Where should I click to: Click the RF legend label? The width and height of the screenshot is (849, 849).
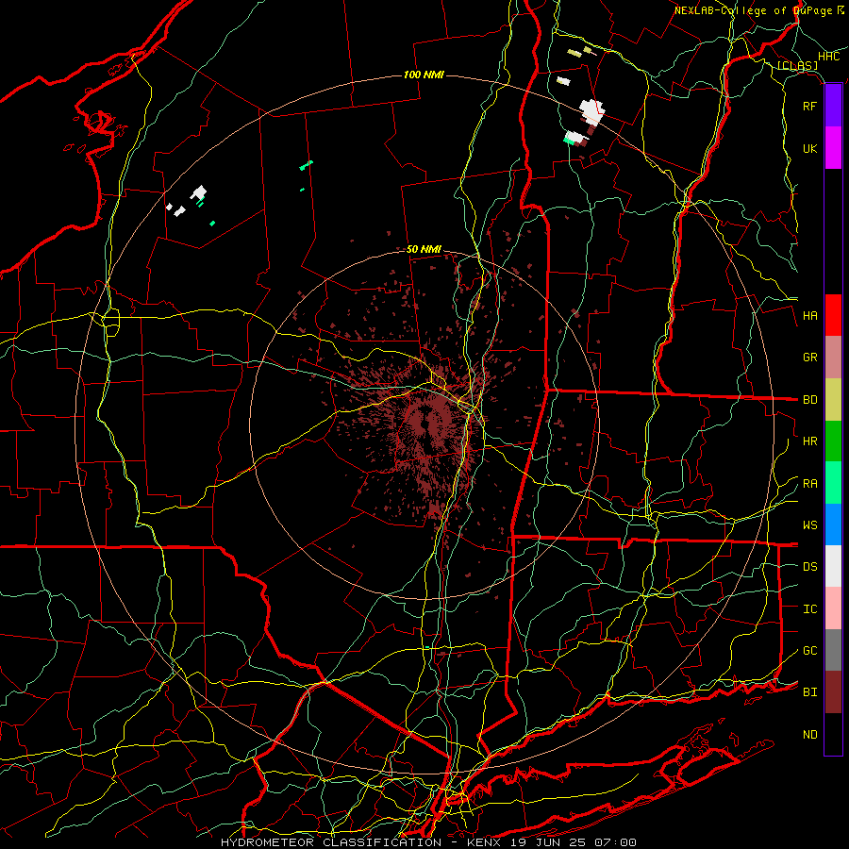click(x=809, y=106)
